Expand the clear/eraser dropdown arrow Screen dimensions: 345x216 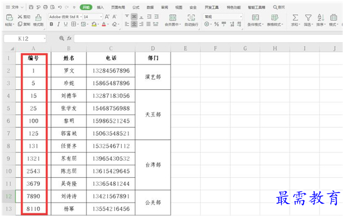coord(119,24)
